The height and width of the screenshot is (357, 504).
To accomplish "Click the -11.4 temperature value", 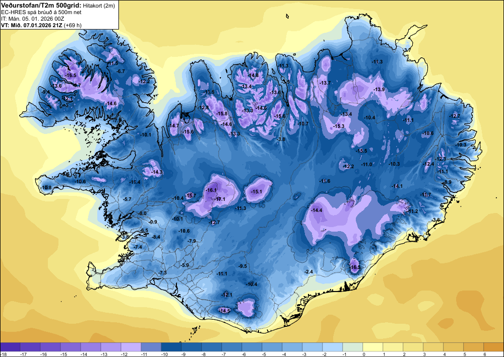I will click(x=135, y=182).
